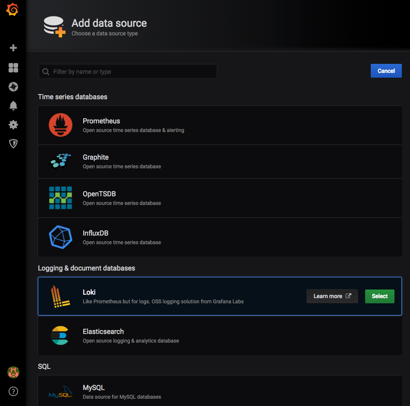
Task: Click the 'SQL' section heading
Action: (x=44, y=366)
